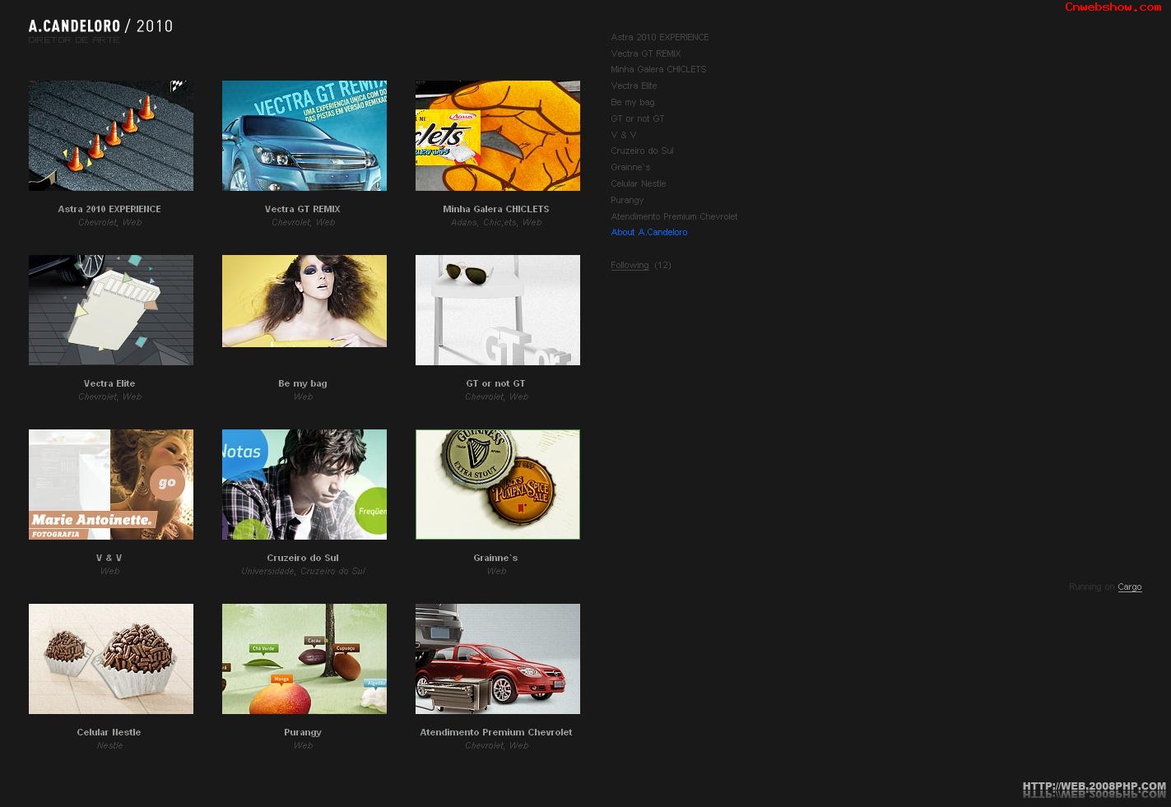The height and width of the screenshot is (807, 1171).
Task: Open the Grainne's bottle caps thumbnail
Action: coord(498,485)
